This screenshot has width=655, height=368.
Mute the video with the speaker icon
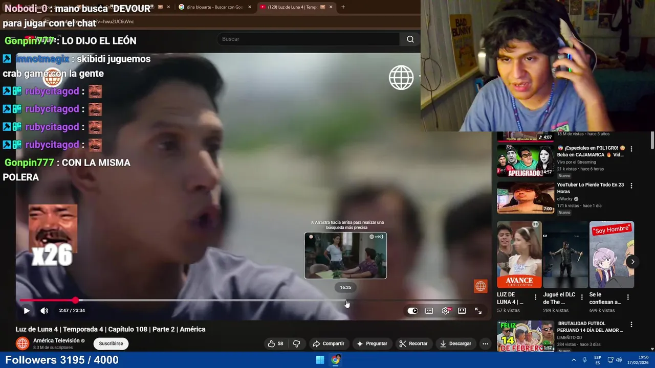(45, 311)
